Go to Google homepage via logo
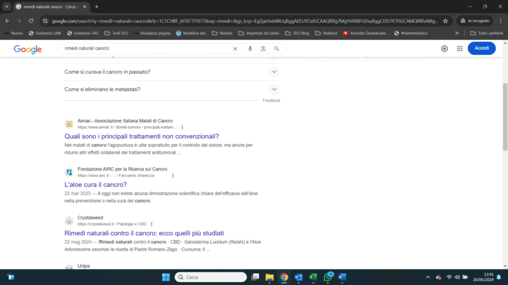 click(x=28, y=49)
